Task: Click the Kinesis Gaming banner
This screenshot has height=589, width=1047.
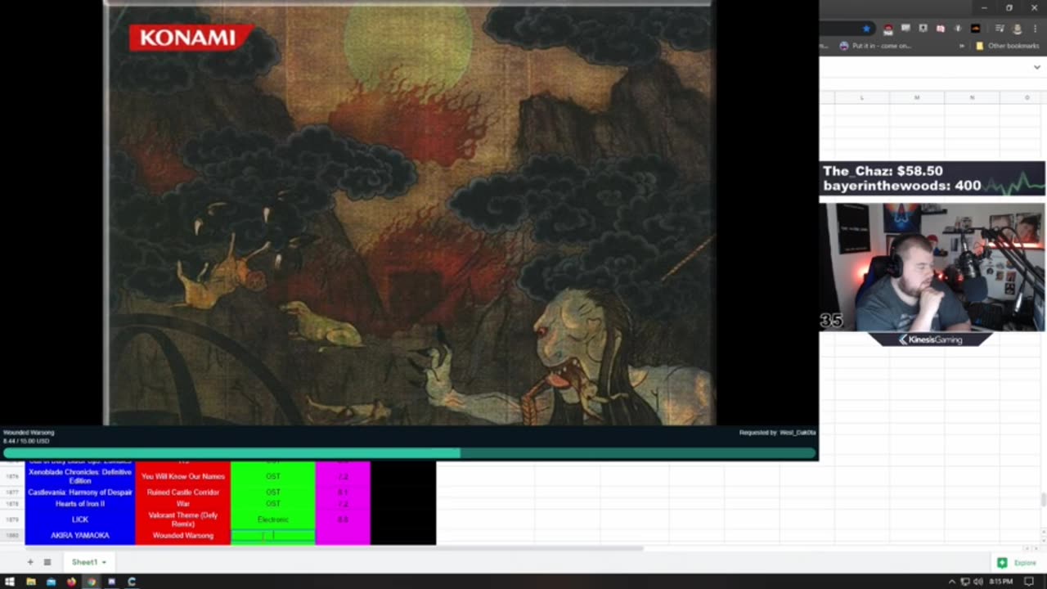Action: (931, 339)
